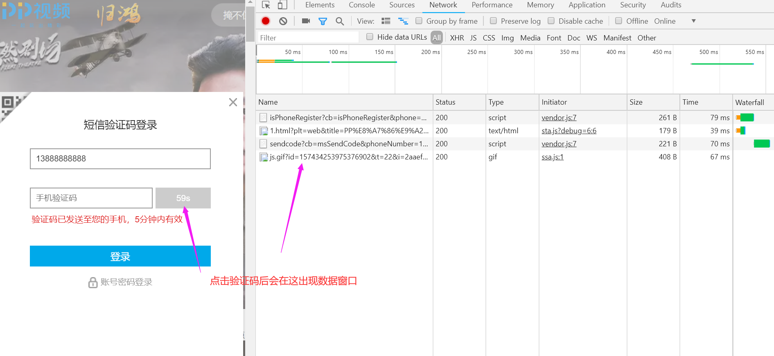The image size is (774, 356).
Task: Toggle the network filter funnel icon
Action: pyautogui.click(x=323, y=21)
